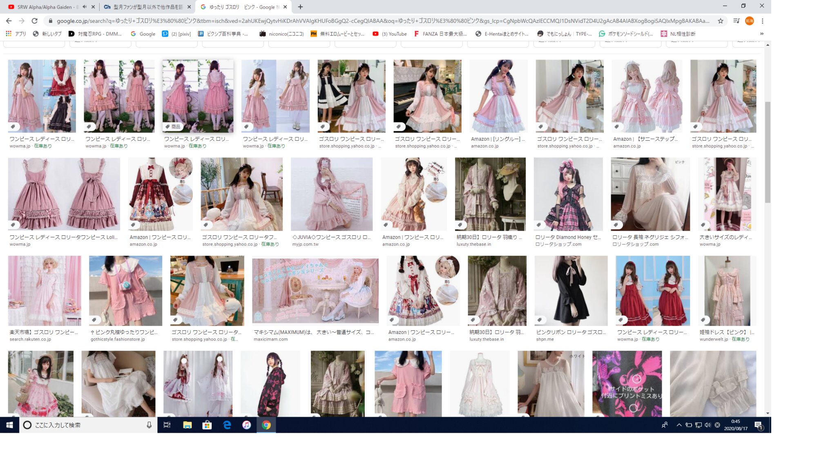Click the Chrome profile avatar icon
Viewport: 817px width, 449px height.
tap(749, 21)
